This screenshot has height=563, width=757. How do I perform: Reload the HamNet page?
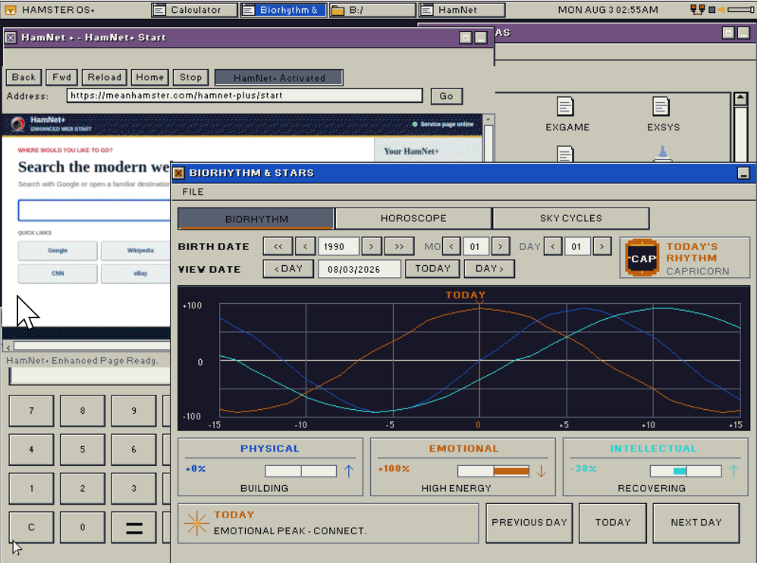pos(104,77)
